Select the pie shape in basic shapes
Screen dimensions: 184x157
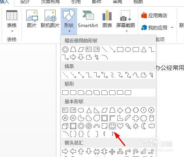point(81,118)
